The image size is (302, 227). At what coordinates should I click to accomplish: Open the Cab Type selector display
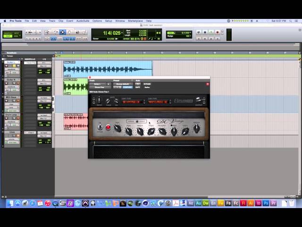pyautogui.click(x=158, y=102)
